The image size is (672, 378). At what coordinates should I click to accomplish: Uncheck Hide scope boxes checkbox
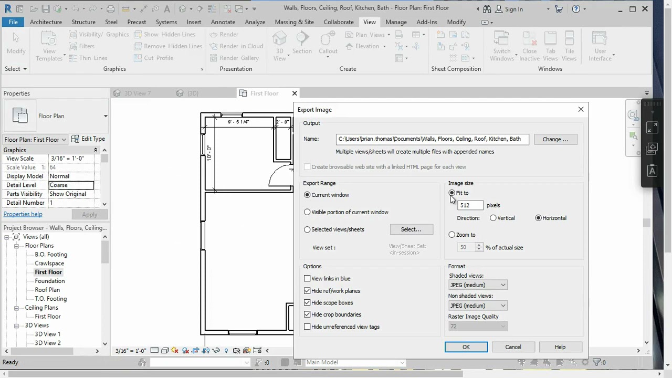point(307,303)
